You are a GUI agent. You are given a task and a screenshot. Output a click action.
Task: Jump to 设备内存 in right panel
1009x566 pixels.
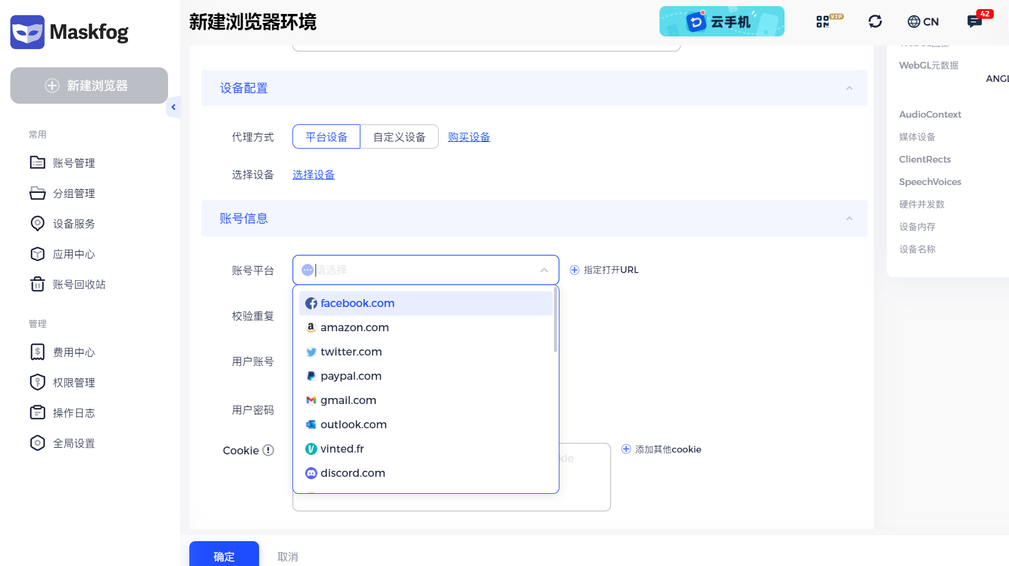[x=917, y=227]
